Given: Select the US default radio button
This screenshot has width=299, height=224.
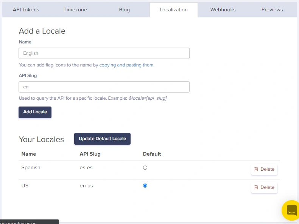Looking at the screenshot, I should [145, 186].
